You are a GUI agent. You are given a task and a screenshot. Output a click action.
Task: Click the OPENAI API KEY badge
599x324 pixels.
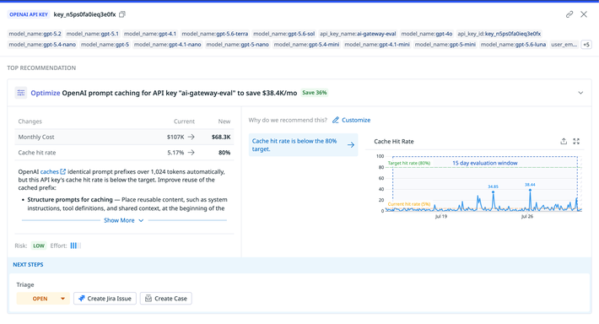[x=29, y=14]
